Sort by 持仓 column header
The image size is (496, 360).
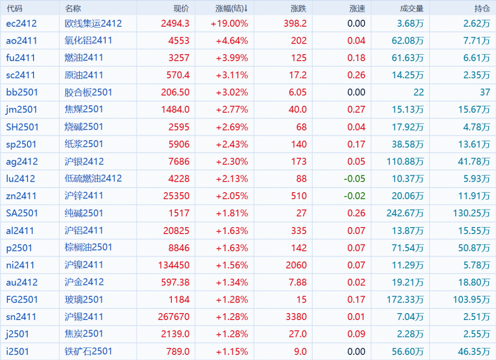point(482,8)
